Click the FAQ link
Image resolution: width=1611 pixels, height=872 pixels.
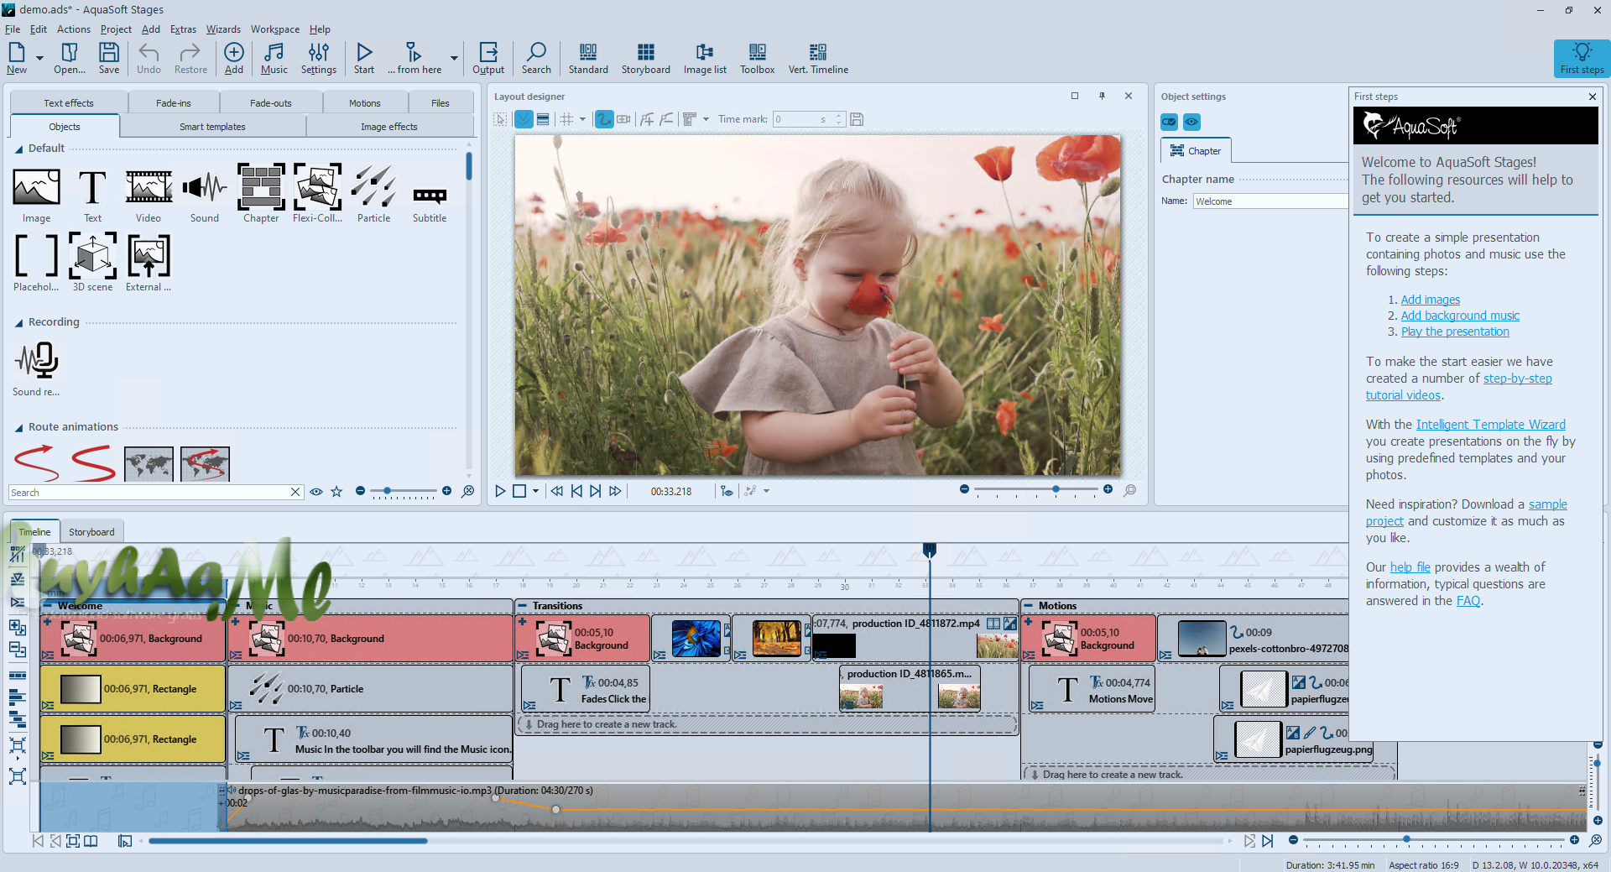click(1468, 601)
